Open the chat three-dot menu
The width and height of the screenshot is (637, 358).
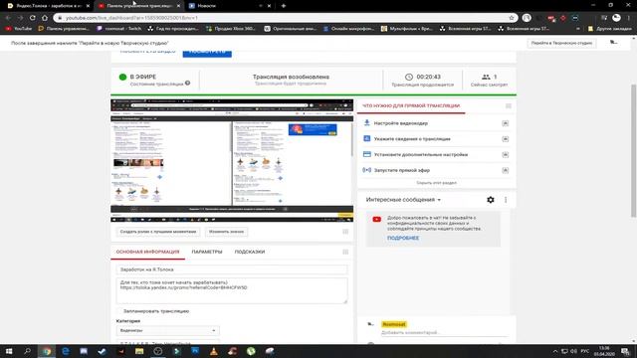506,200
